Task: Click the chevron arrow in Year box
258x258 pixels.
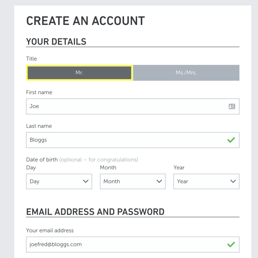Action: coord(233,181)
